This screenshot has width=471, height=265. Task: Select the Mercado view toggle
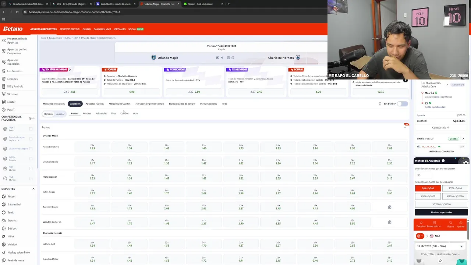coord(48,114)
